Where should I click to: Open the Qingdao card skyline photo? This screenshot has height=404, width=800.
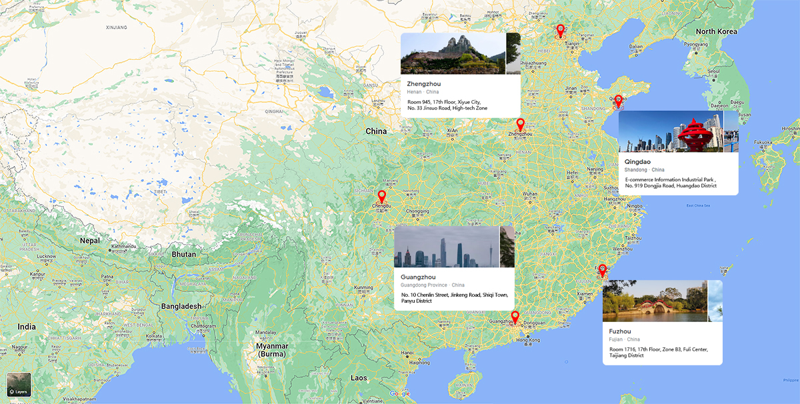coord(671,131)
